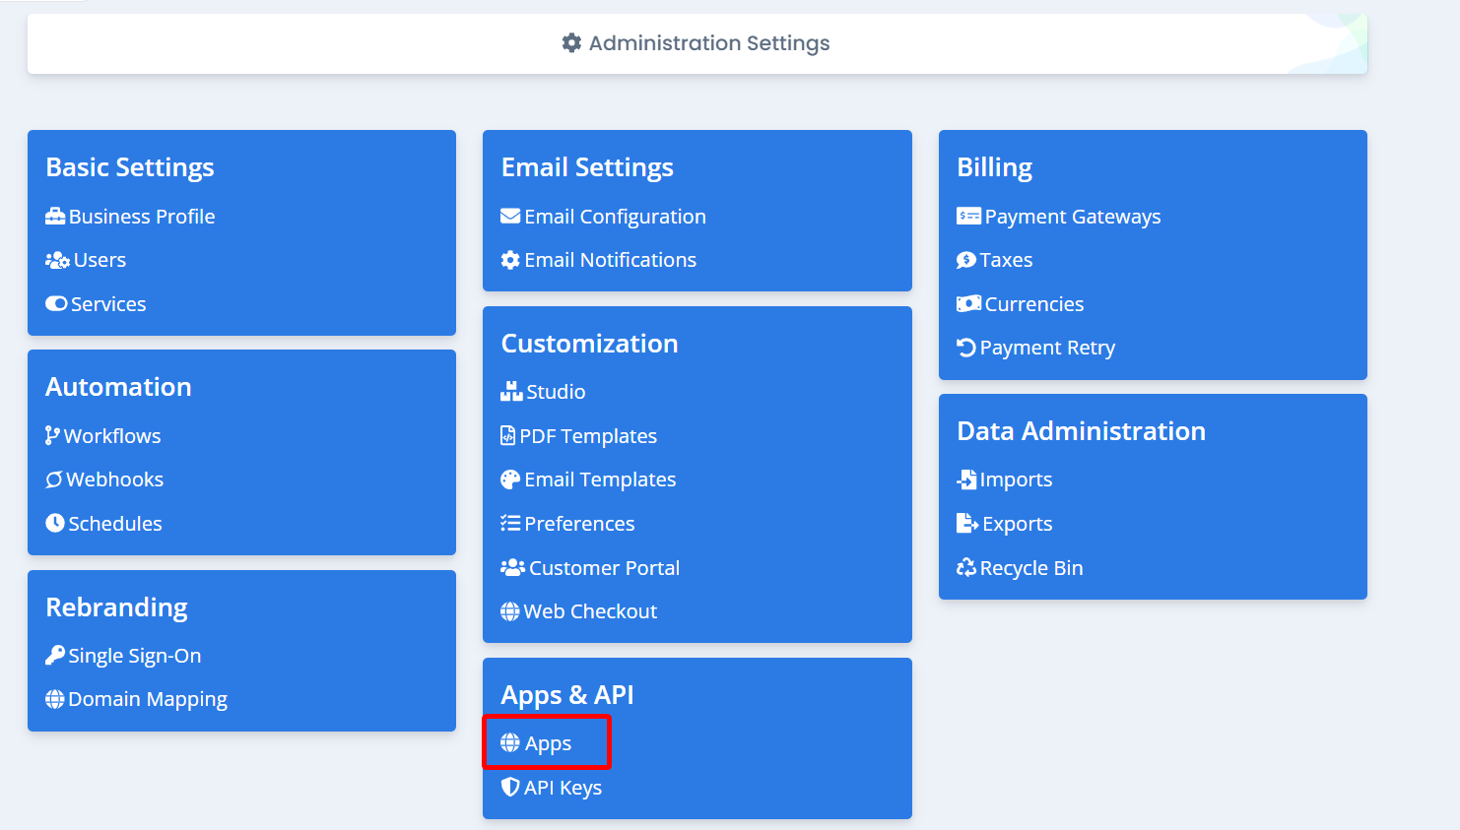Click the Email Configuration envelope icon
1460x830 pixels.
coord(510,216)
